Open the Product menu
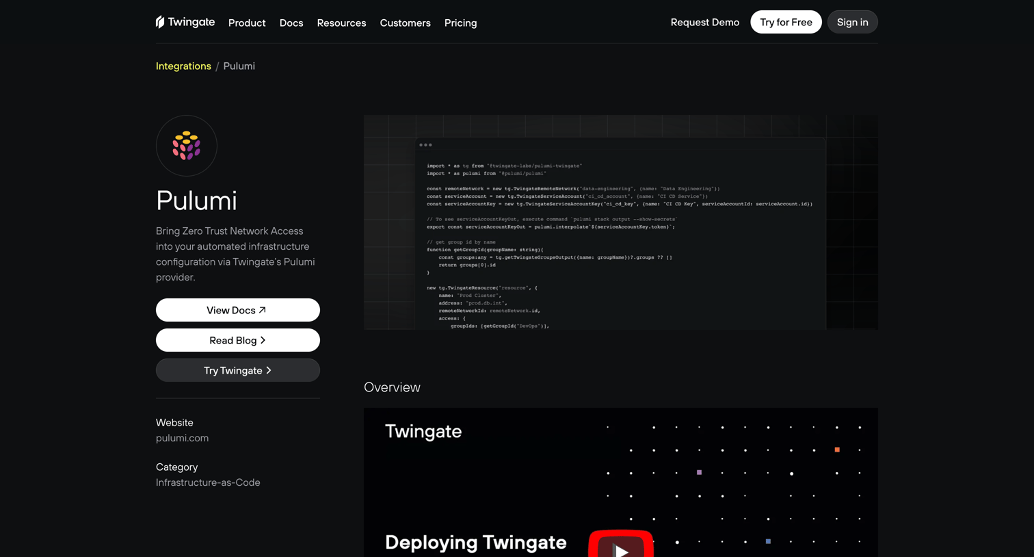This screenshot has width=1034, height=557. pyautogui.click(x=247, y=23)
